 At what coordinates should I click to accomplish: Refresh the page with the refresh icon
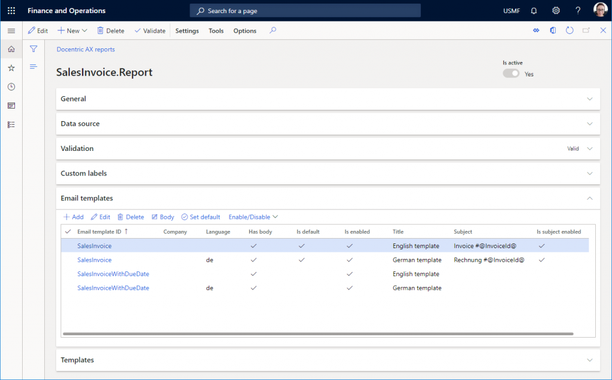pyautogui.click(x=570, y=30)
